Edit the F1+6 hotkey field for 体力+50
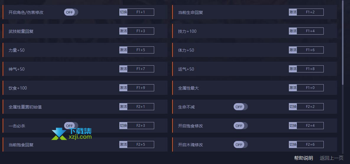Viewport: 350px width, 164px height. pos(310,50)
